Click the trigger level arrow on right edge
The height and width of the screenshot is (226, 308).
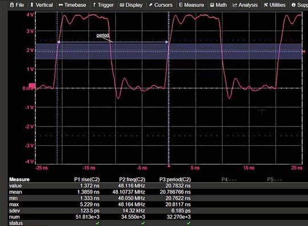coord(303,51)
